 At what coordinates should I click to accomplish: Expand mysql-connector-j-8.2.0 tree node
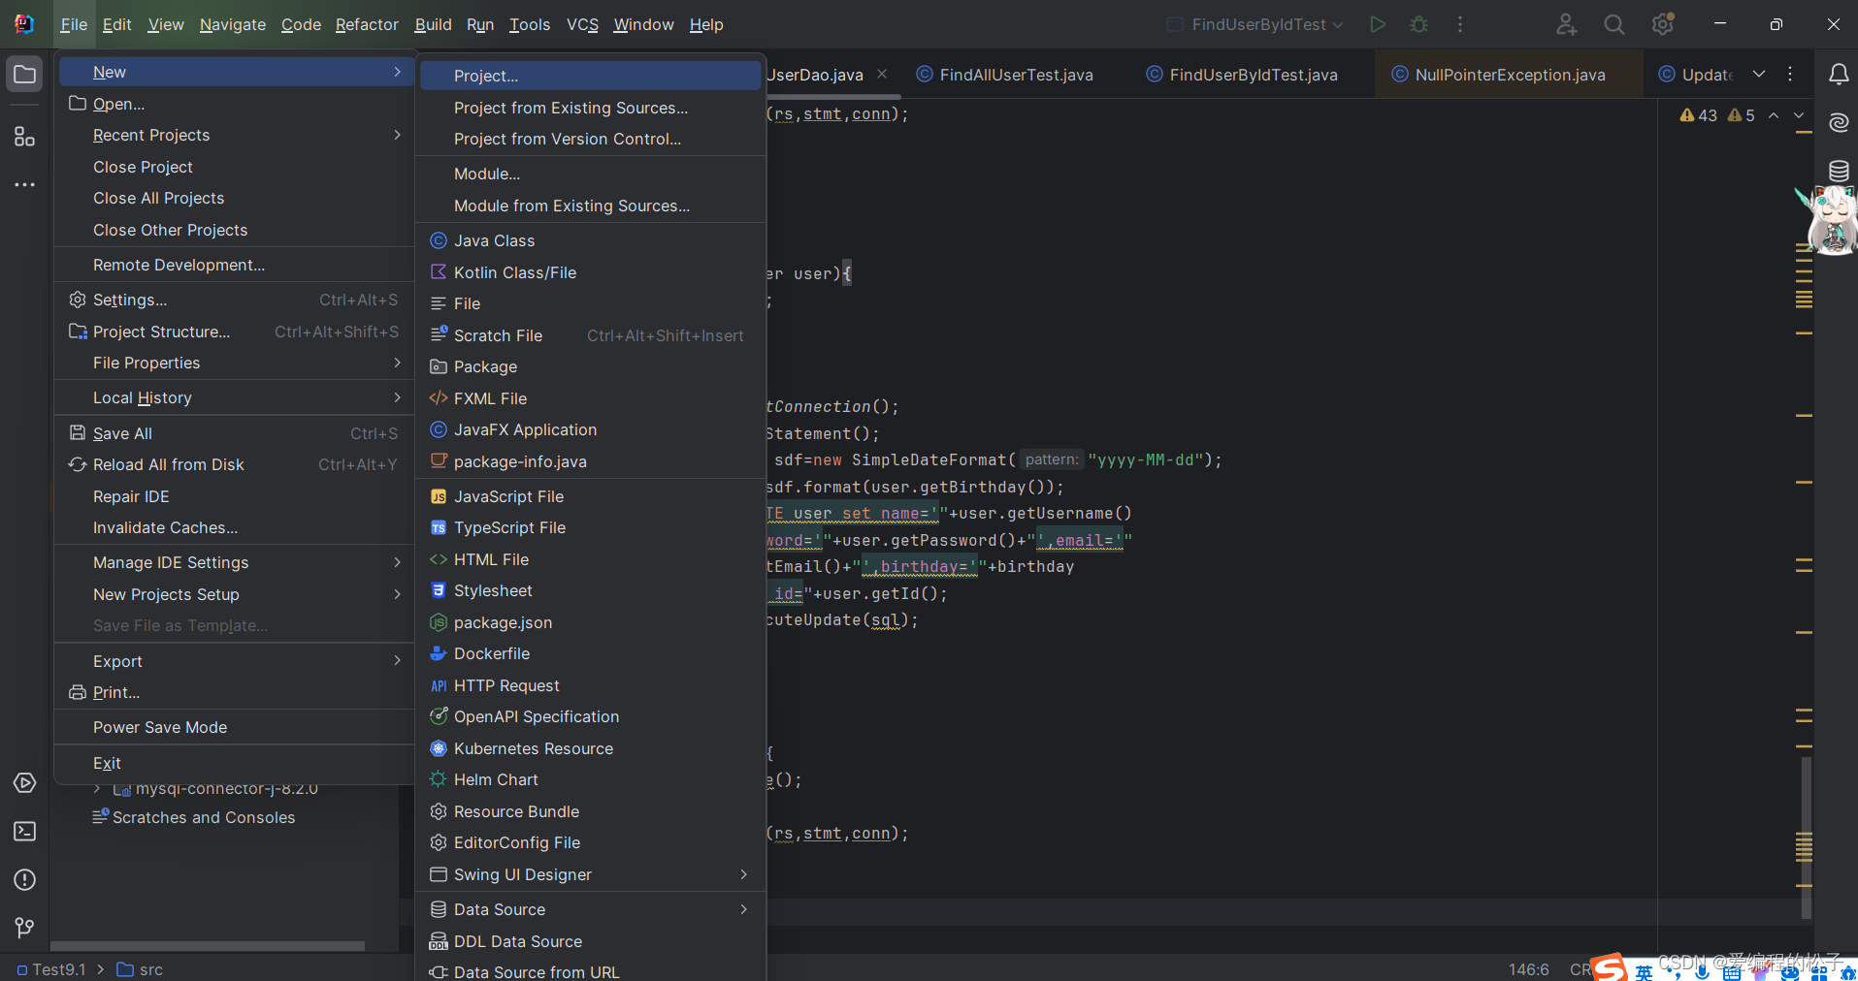click(x=97, y=789)
